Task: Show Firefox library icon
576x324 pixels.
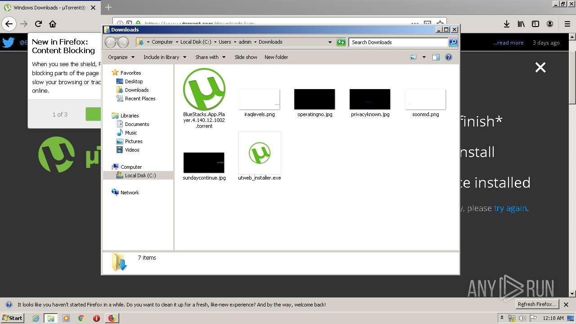Action: (x=521, y=24)
